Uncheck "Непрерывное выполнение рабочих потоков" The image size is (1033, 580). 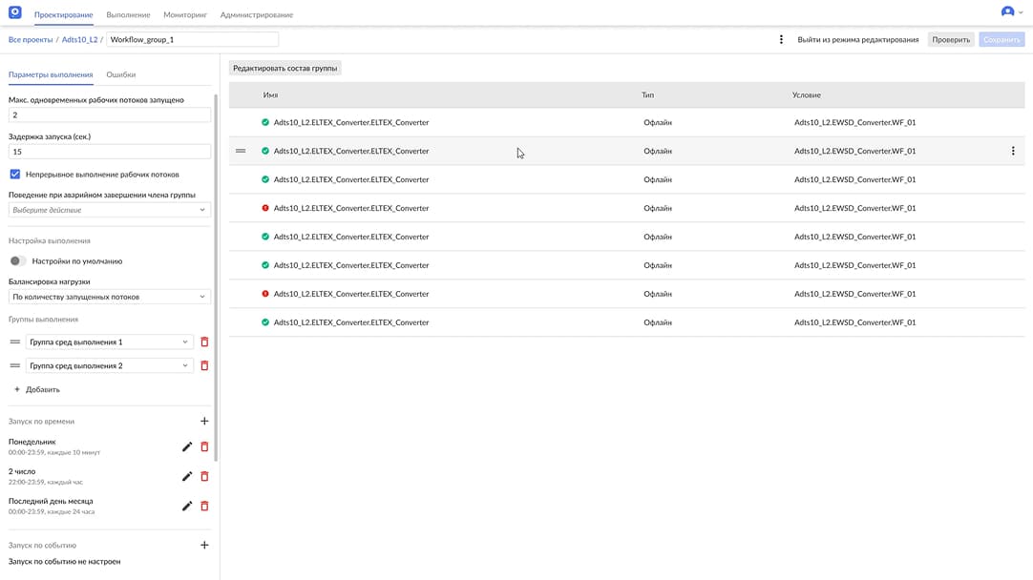(13, 173)
